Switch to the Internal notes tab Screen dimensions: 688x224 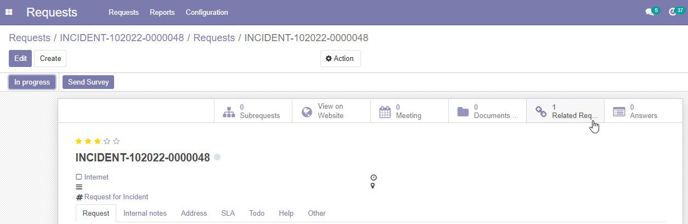coord(145,213)
